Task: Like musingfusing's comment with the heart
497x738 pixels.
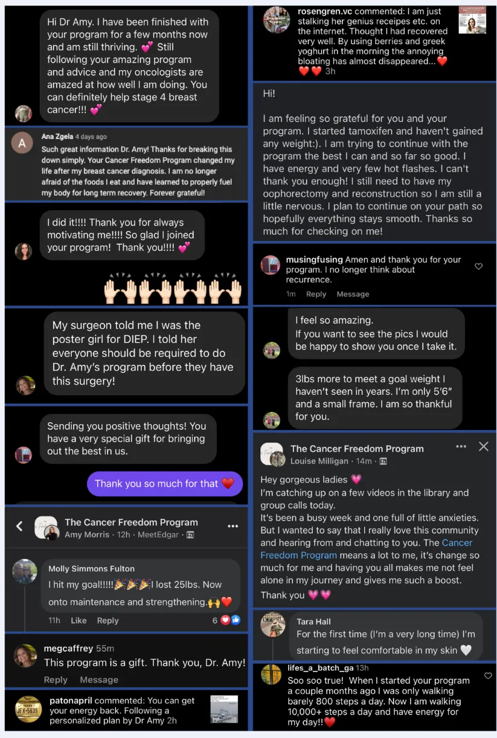Action: [479, 266]
